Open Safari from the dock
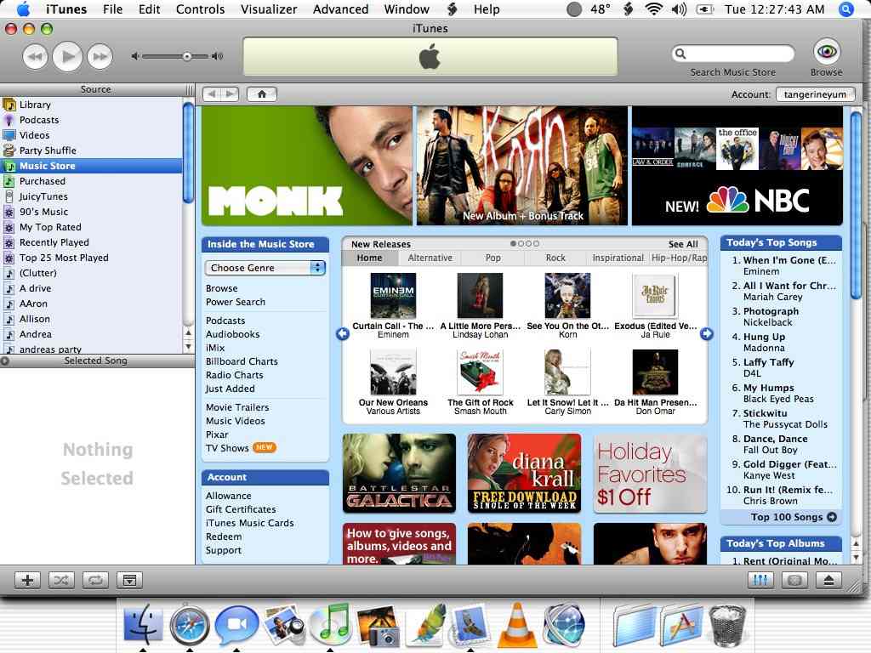 click(190, 625)
